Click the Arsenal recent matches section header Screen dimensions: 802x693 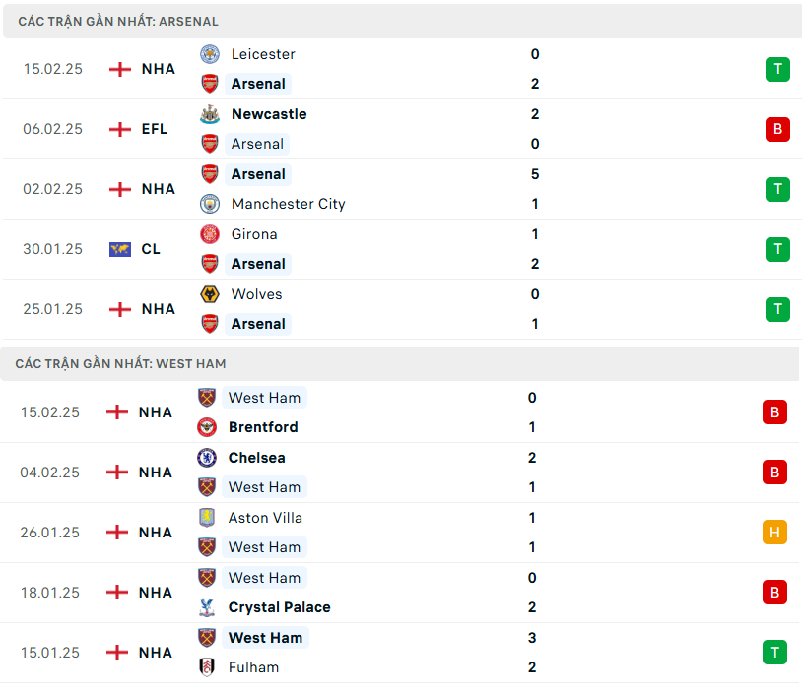pos(118,21)
